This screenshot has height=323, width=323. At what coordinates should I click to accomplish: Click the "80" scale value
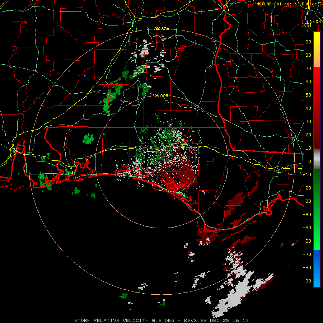[308, 55]
